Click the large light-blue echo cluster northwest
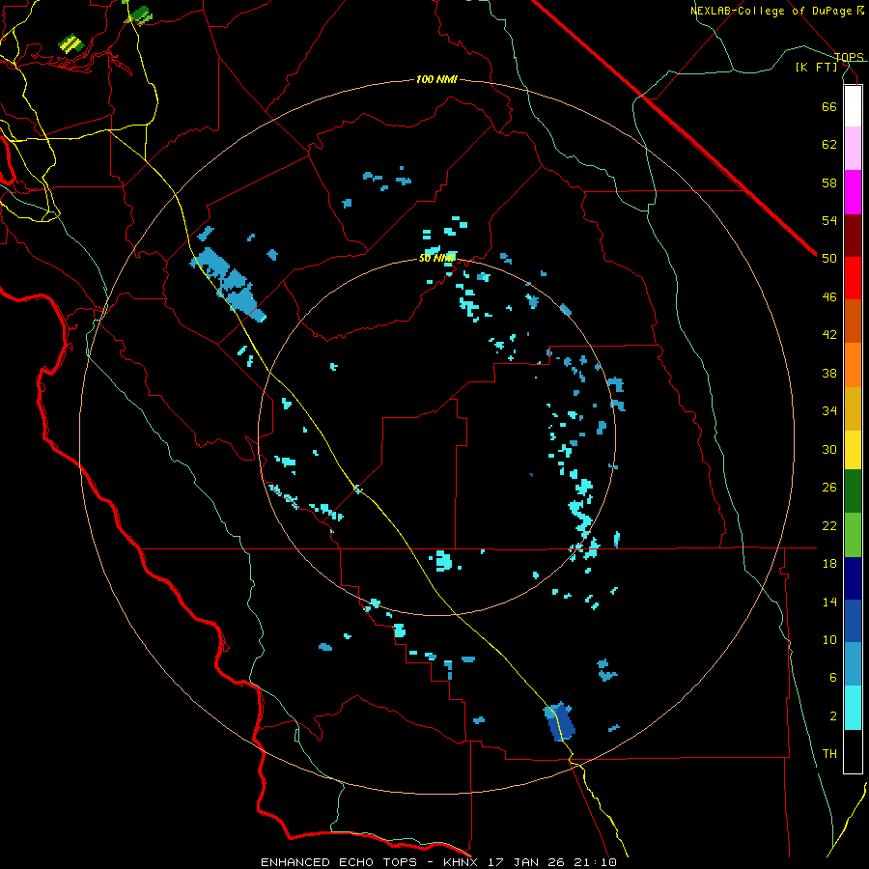 228,284
